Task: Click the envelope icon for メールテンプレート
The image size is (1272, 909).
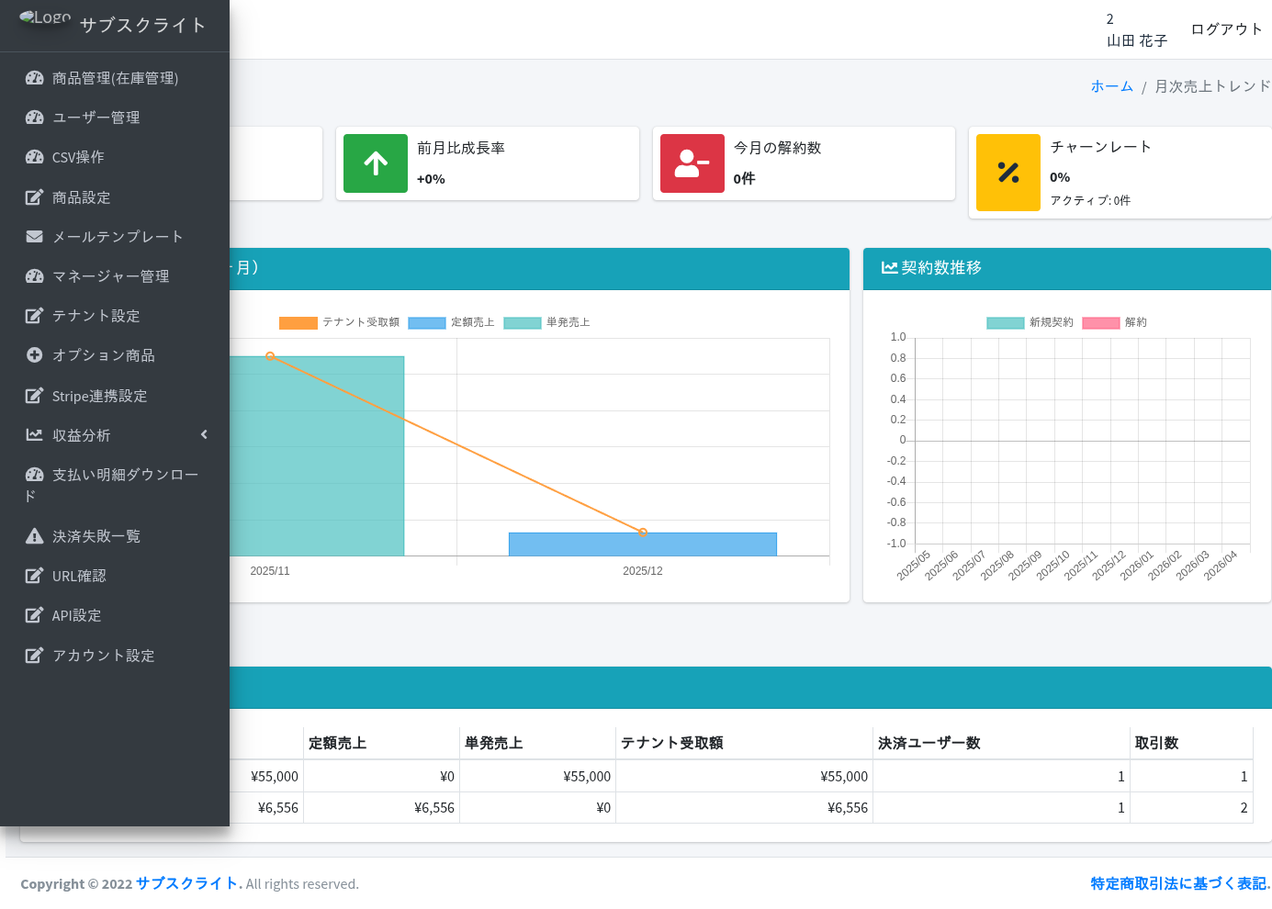Action: (x=34, y=237)
